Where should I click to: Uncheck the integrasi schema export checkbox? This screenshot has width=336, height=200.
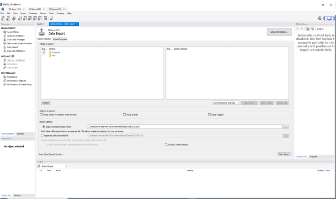[44, 52]
